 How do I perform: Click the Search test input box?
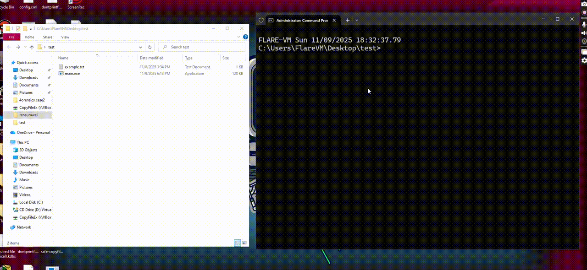click(x=202, y=47)
